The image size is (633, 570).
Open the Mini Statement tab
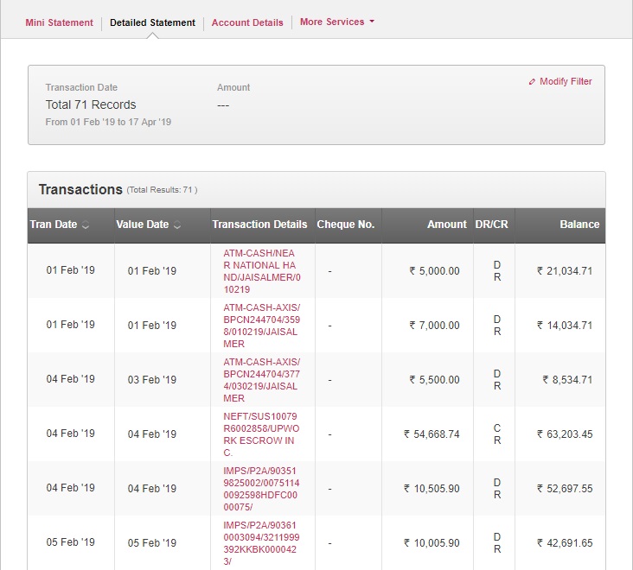59,22
